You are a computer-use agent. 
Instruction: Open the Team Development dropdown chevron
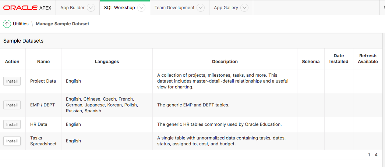pyautogui.click(x=201, y=8)
